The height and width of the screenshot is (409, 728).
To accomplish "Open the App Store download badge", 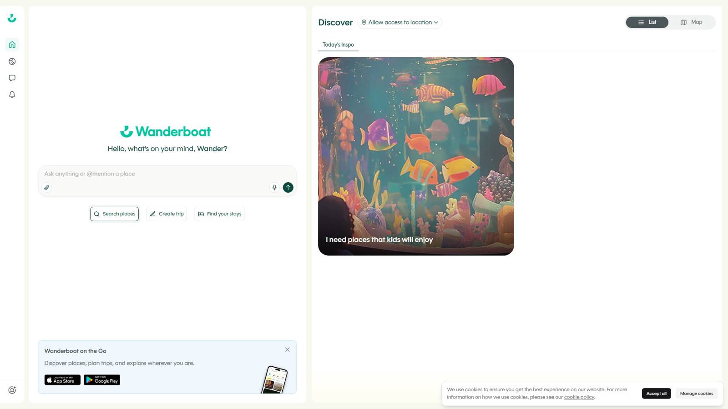I will coord(62,380).
